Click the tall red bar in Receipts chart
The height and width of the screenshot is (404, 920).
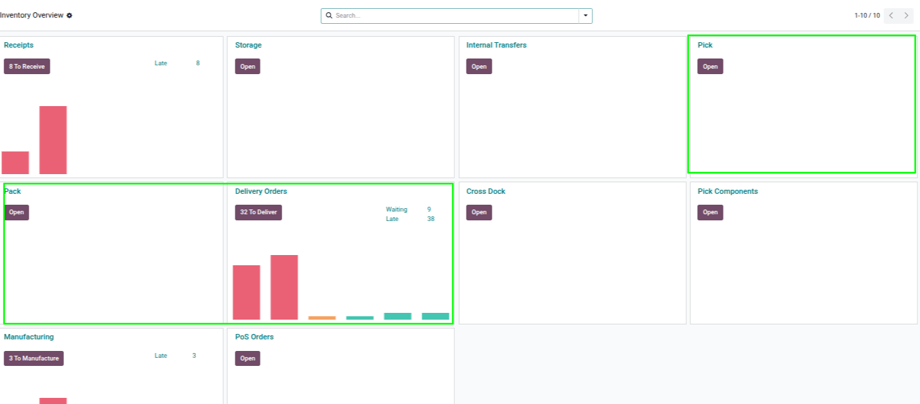[x=53, y=140]
